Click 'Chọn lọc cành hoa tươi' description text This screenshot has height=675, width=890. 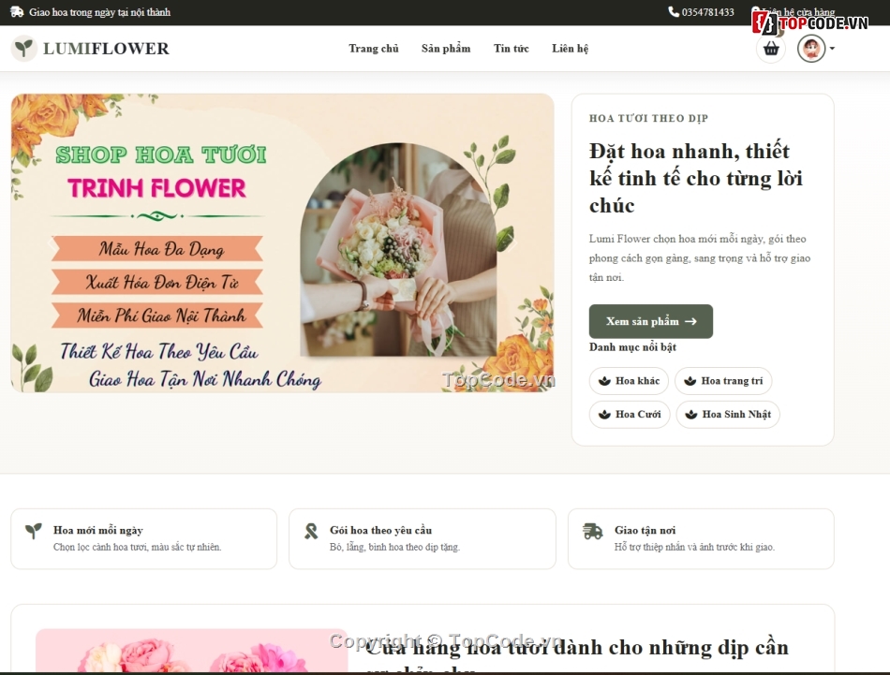click(138, 547)
